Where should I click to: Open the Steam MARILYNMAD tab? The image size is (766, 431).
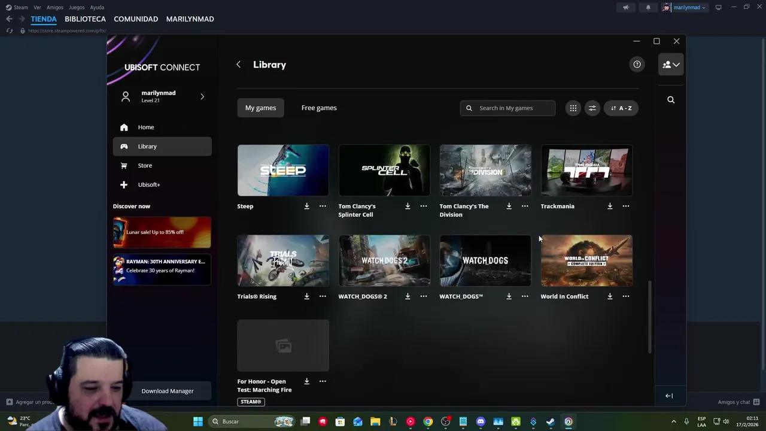[x=190, y=19]
